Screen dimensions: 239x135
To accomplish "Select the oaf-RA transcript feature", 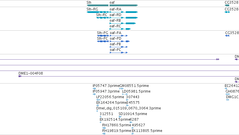I will click(124, 12).
